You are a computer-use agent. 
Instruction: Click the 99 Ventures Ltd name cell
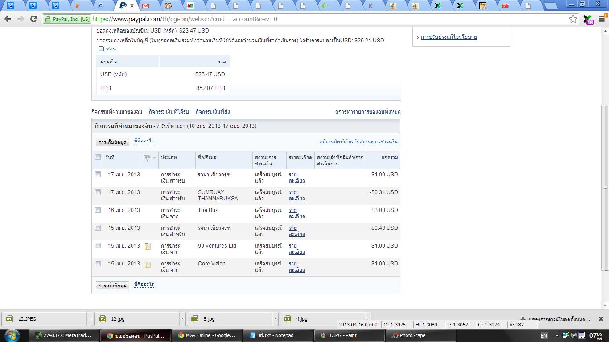217,246
